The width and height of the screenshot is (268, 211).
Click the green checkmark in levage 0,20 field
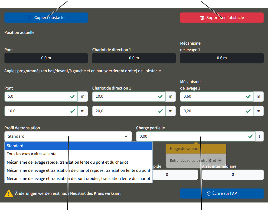click(248, 111)
